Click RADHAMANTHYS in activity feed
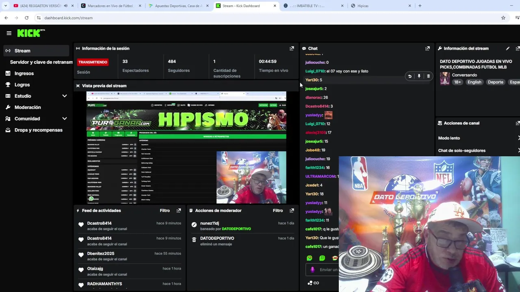Screen dimensions: 520x292 104,284
